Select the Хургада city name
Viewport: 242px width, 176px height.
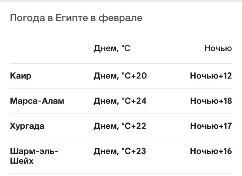click(27, 126)
